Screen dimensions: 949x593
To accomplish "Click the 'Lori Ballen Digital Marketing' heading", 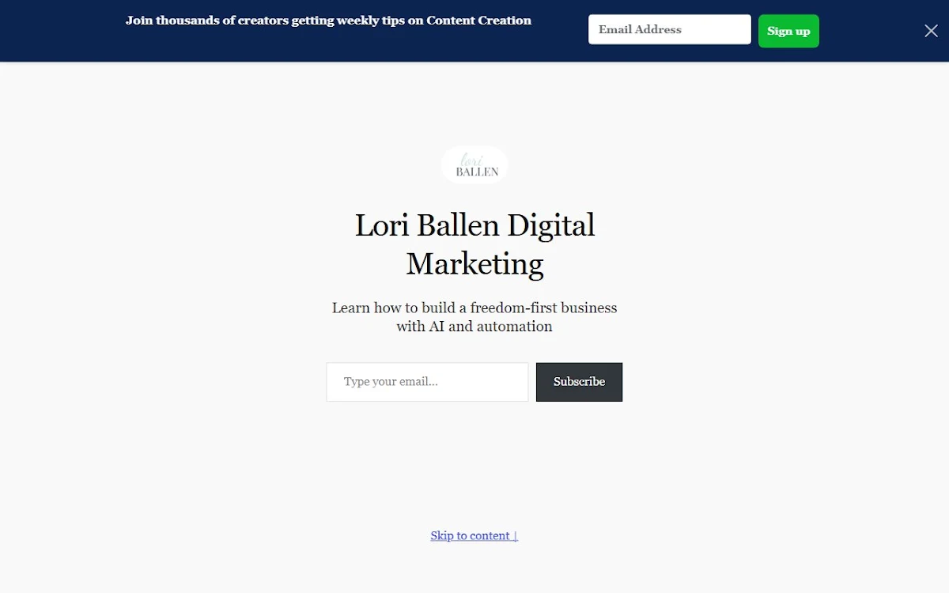I will coord(475,244).
